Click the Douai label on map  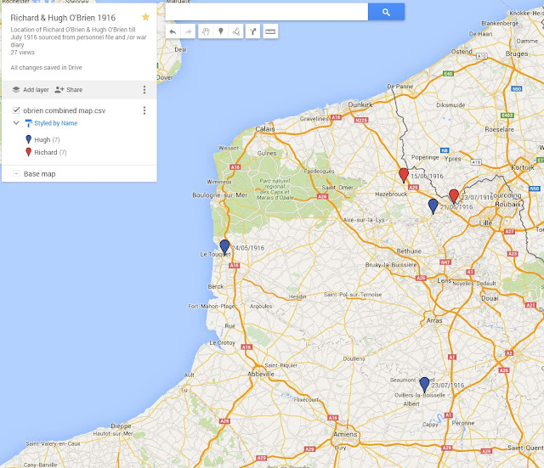490,298
